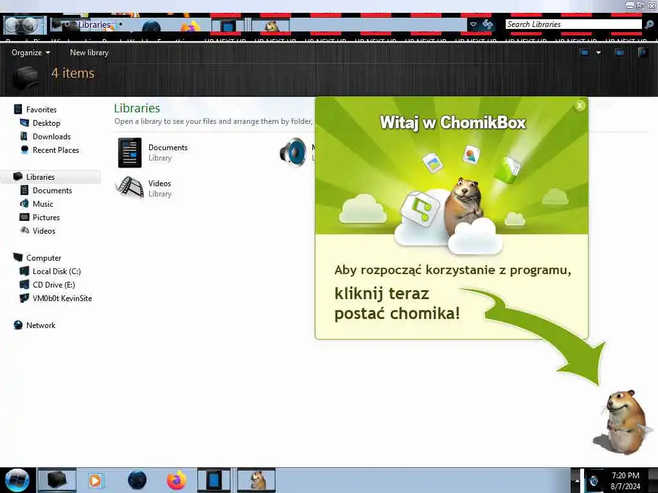Open Documents in the navigation pane

coord(52,190)
